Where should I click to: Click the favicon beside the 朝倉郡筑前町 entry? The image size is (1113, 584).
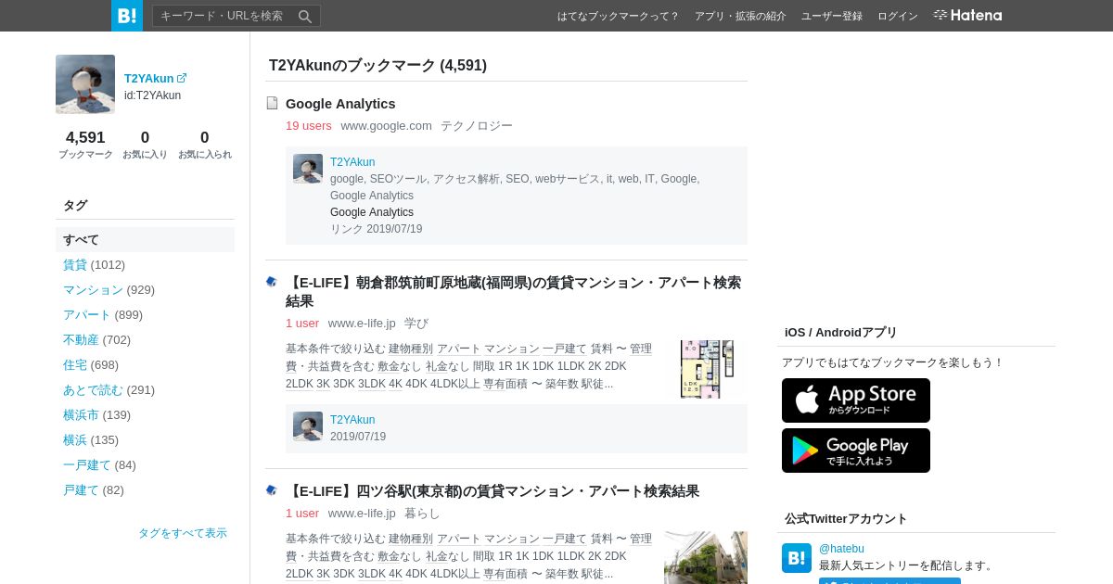272,281
